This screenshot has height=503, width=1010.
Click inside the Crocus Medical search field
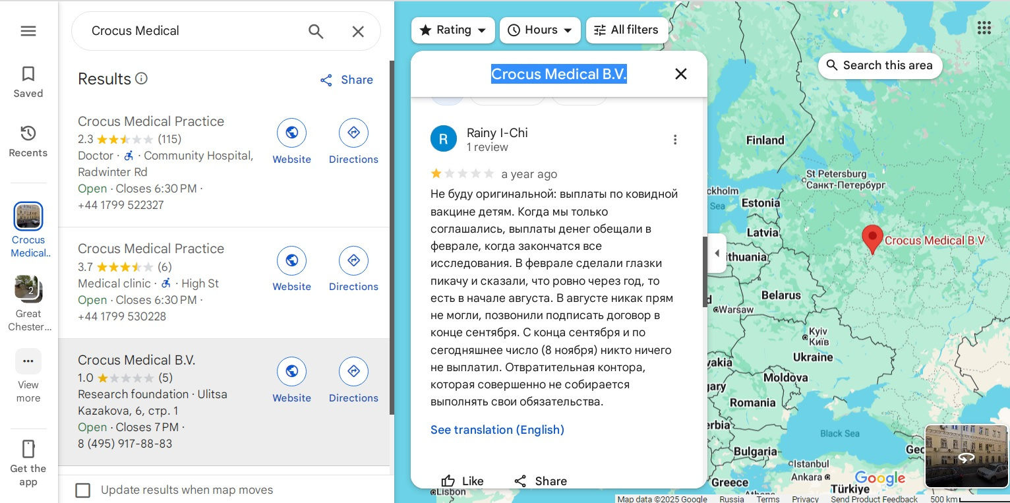191,31
